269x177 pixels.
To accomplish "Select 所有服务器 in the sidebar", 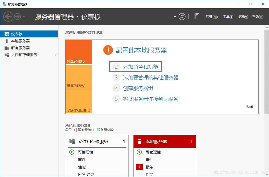I will tap(29, 48).
